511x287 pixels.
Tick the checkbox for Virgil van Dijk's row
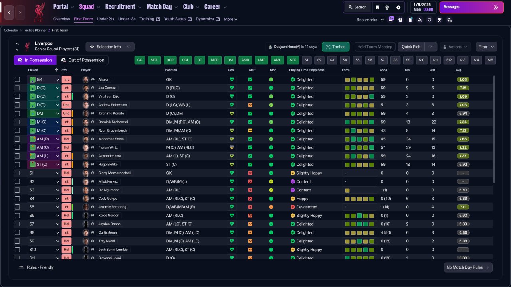tap(17, 96)
